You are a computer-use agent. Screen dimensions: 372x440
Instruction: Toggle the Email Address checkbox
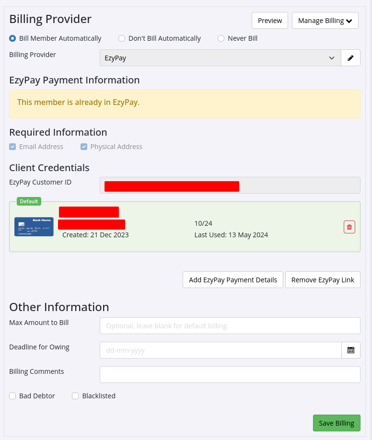[13, 147]
